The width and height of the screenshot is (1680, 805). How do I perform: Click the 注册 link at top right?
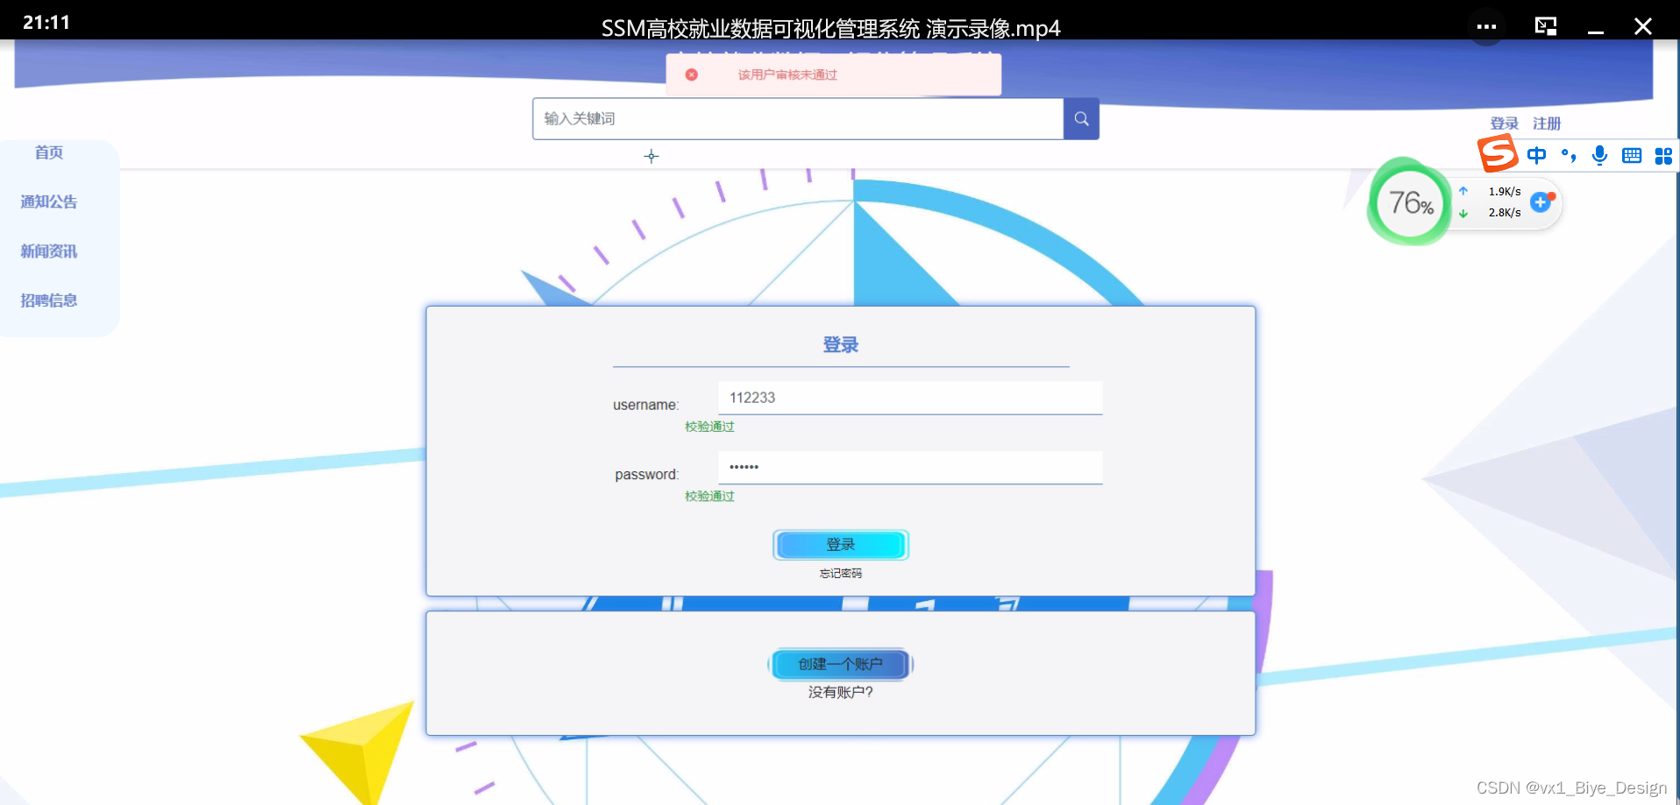[1547, 124]
